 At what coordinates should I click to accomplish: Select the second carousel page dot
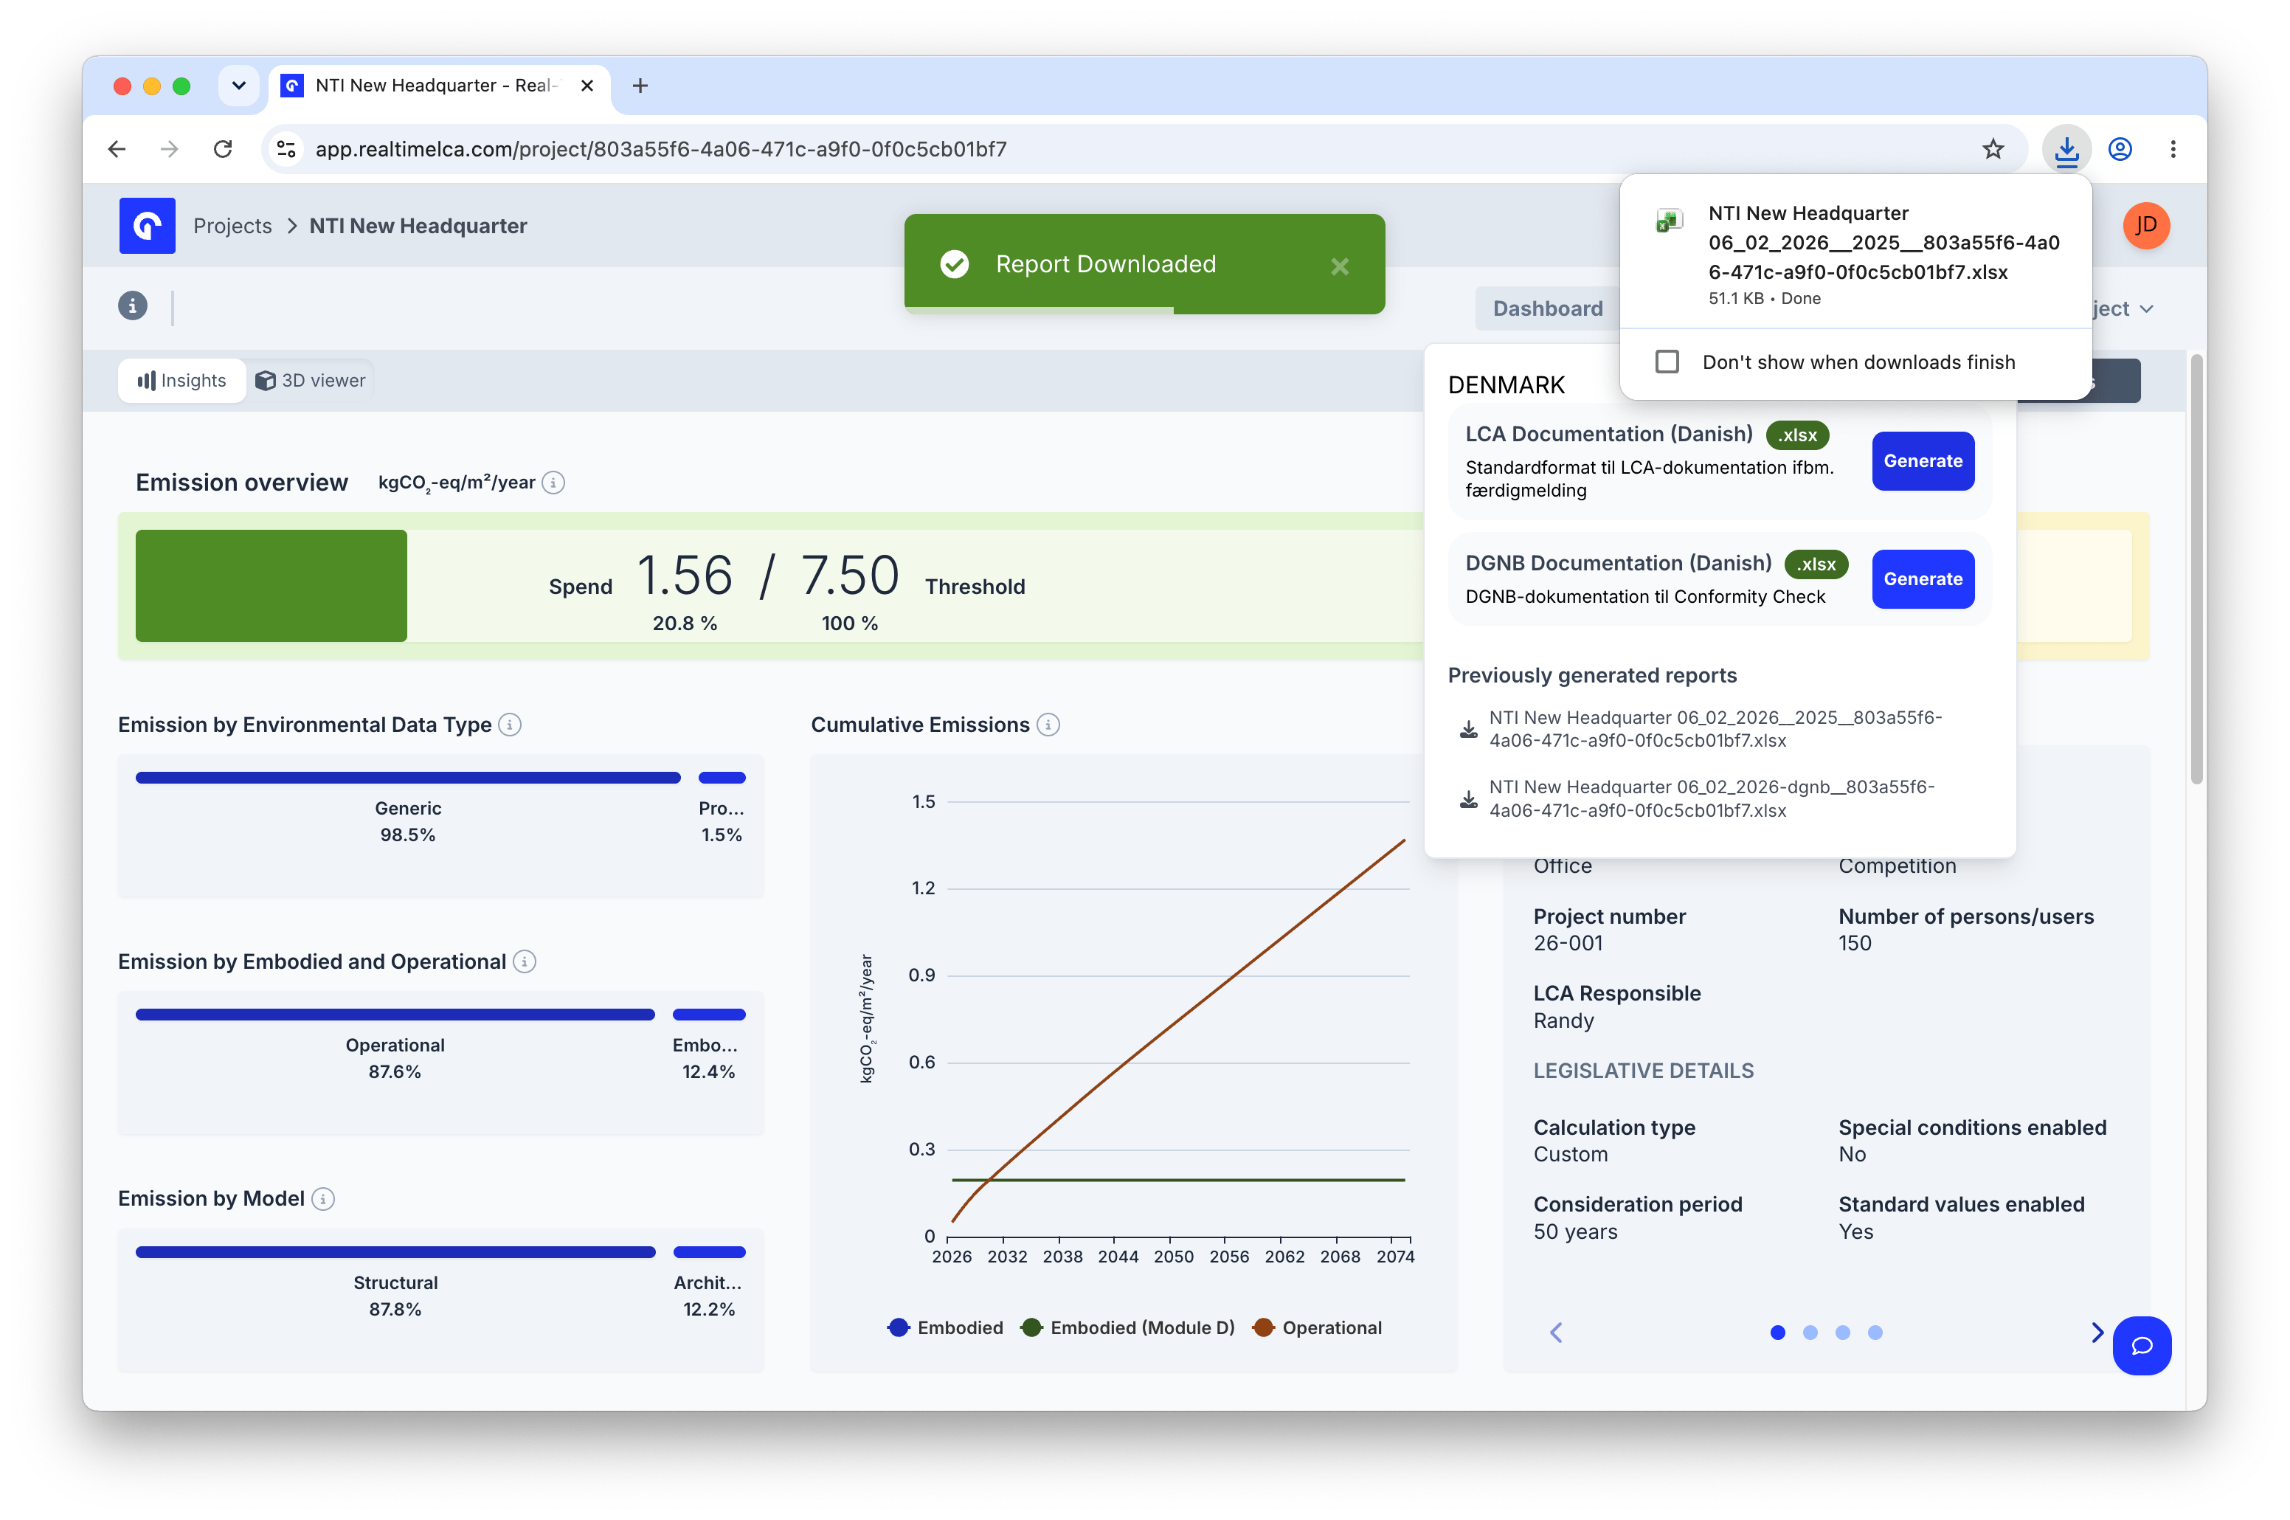pos(1810,1333)
